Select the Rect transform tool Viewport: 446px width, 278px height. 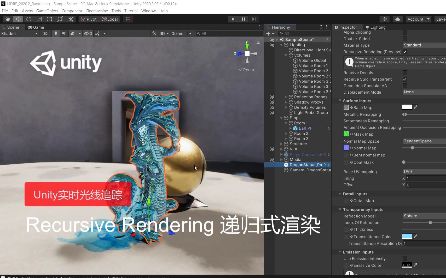tap(49, 19)
